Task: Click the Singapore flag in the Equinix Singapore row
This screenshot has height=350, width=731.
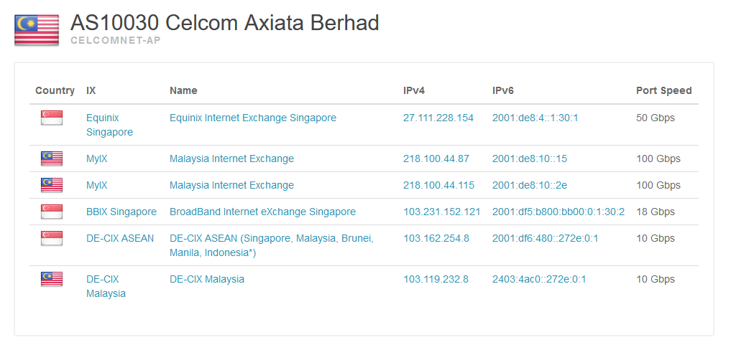Action: click(52, 118)
